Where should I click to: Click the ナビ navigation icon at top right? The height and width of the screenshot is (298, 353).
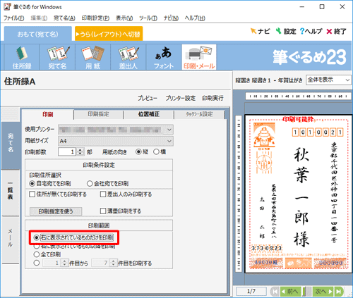tap(260, 31)
